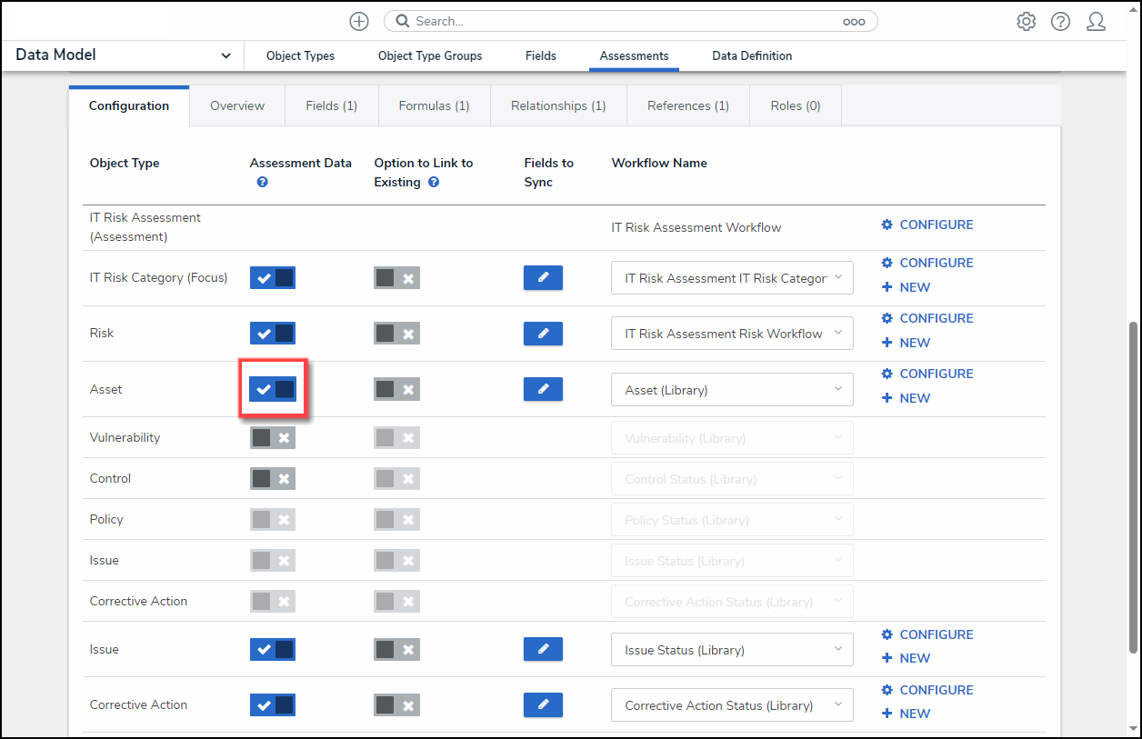Expand the Asset (Library) workflow dropdown

click(732, 390)
